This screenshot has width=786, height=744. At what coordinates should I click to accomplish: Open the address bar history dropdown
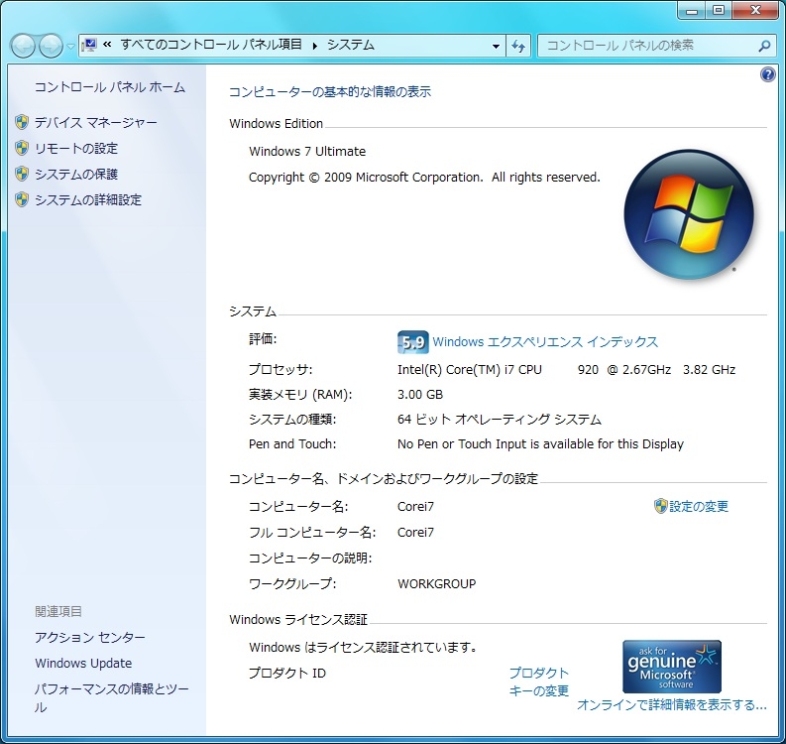point(496,47)
